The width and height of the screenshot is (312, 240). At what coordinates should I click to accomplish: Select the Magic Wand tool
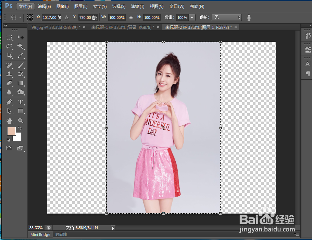point(21,46)
